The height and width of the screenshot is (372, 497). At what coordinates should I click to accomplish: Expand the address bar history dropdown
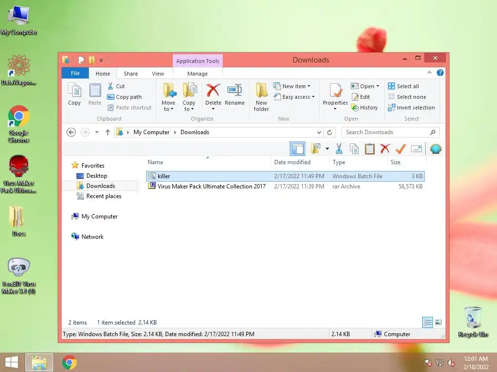pyautogui.click(x=319, y=132)
